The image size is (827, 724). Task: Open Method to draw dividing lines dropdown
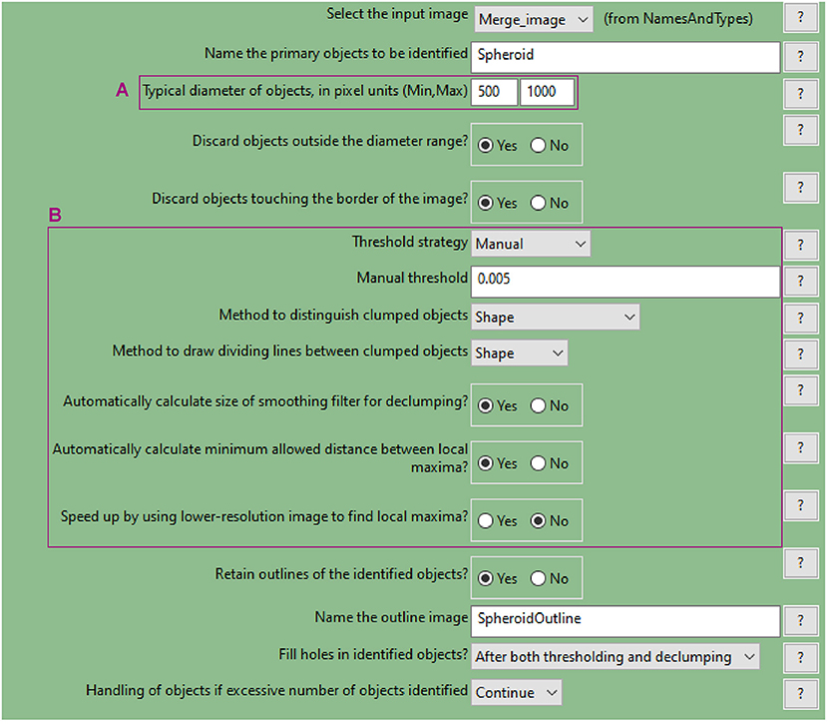coord(520,353)
